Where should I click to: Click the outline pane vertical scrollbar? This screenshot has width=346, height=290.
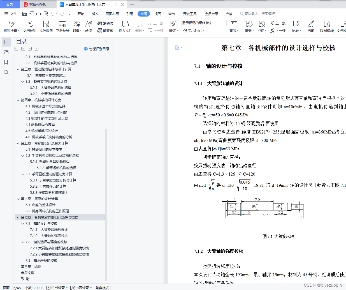tap(106, 205)
